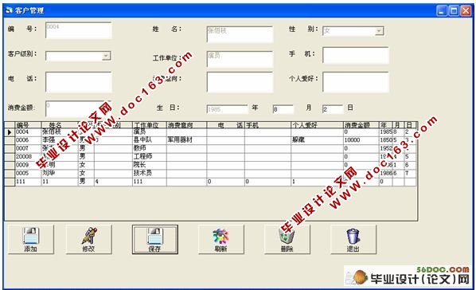This screenshot has height=290, width=476.
Task: Click the row selector arrow of row 0004
Action: tap(10, 132)
